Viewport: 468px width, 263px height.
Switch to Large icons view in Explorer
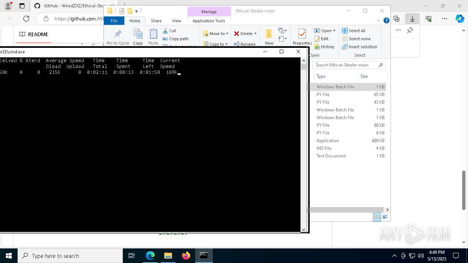[385, 217]
